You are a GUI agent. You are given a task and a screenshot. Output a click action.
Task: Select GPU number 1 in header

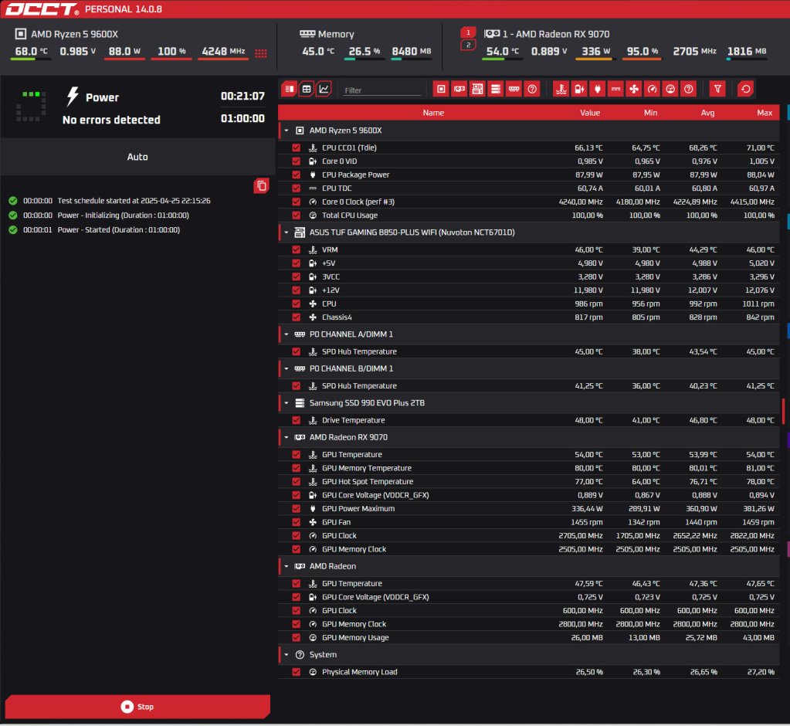468,32
